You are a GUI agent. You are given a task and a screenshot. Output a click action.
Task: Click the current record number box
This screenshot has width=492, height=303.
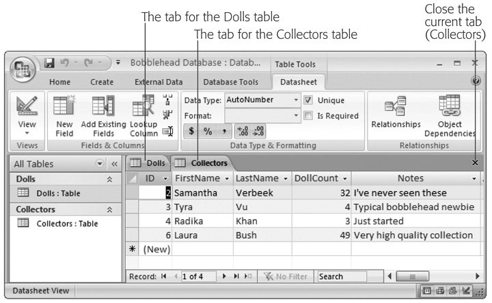(199, 276)
